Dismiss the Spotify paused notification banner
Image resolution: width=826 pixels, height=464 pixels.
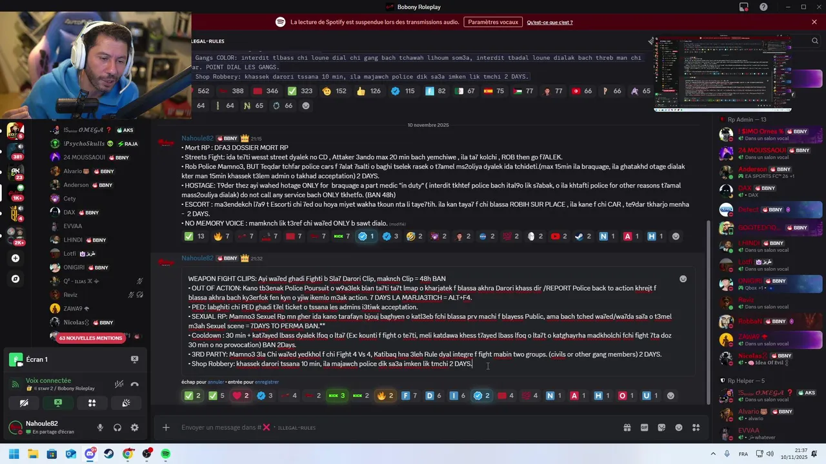click(x=814, y=22)
